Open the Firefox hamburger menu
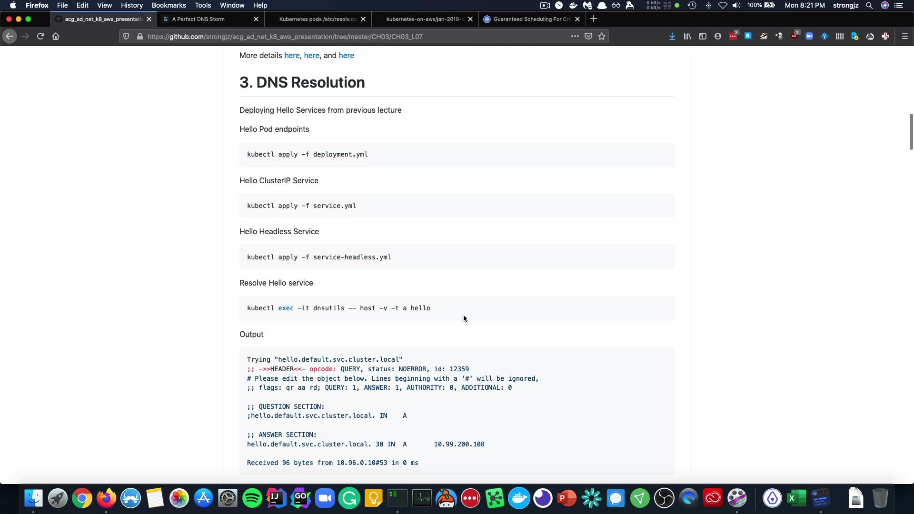 point(905,36)
